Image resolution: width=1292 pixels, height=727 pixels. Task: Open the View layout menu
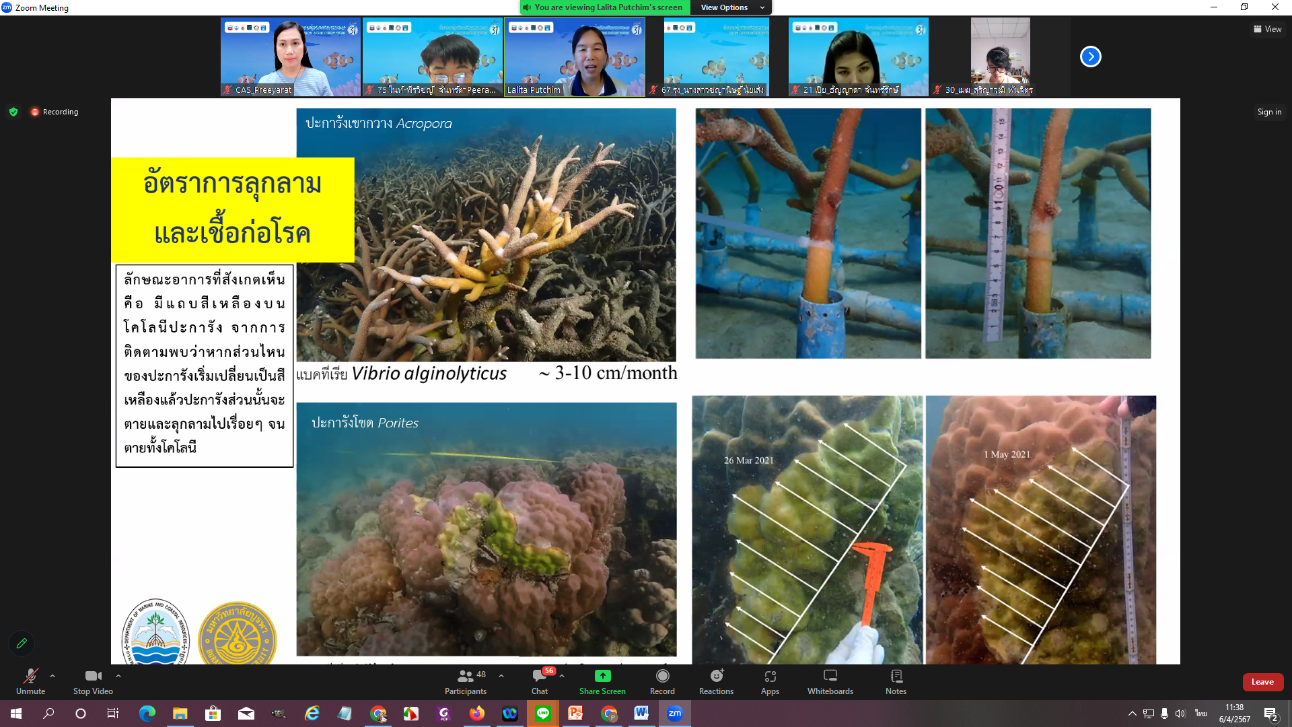1267,29
